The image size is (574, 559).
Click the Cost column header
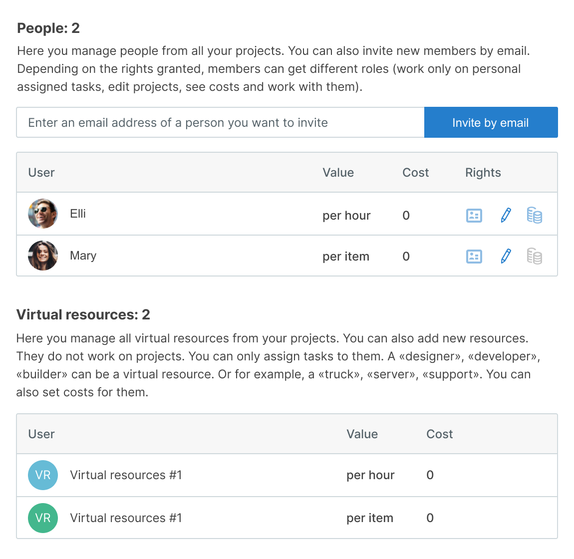tap(415, 172)
